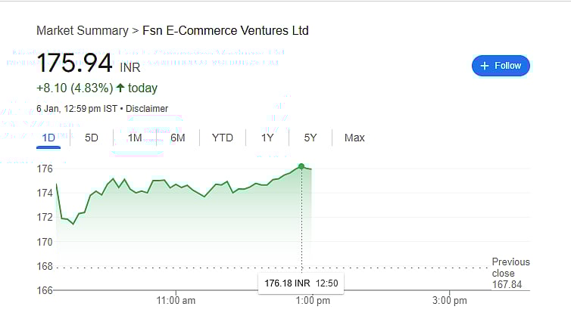Image resolution: width=571 pixels, height=325 pixels.
Task: Click the 1:00 pm axis label
Action: tap(312, 301)
